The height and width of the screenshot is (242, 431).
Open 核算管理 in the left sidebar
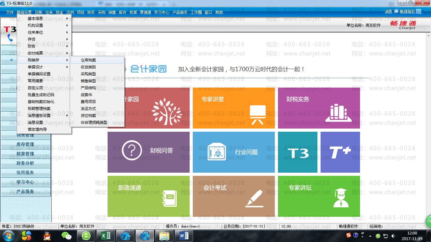tap(25, 154)
